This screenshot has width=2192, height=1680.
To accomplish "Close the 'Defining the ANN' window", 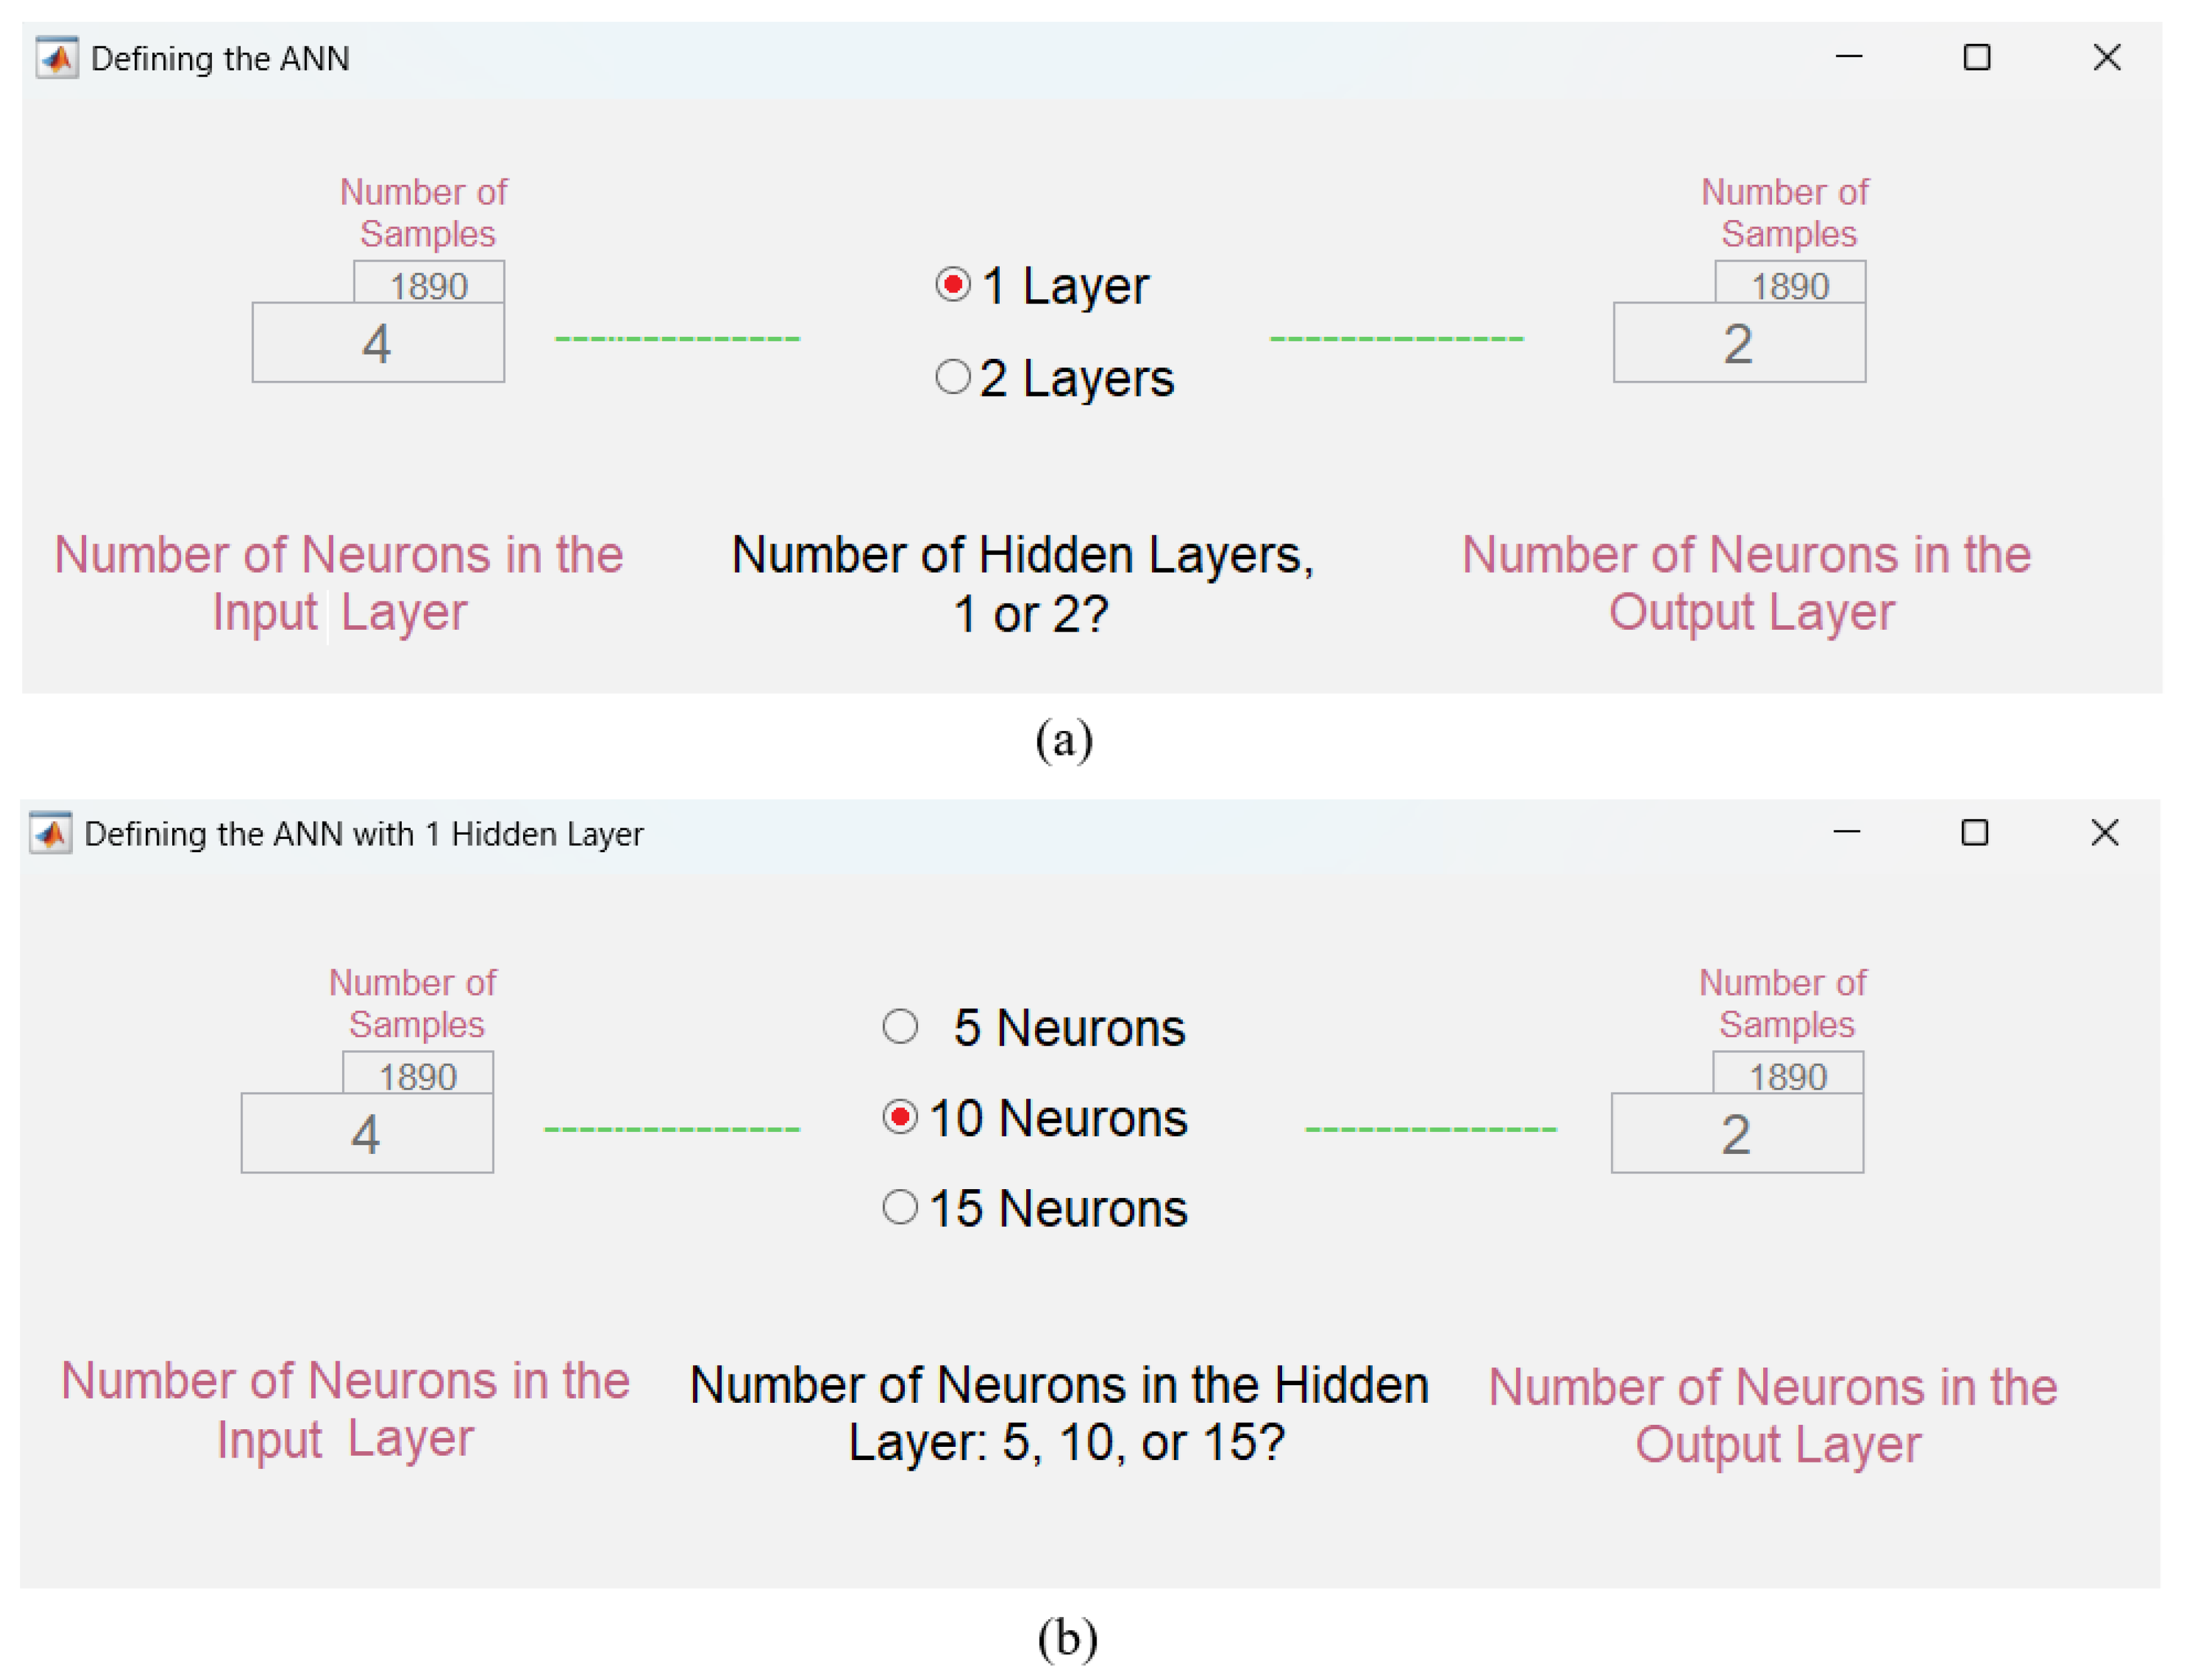I will (x=2107, y=58).
